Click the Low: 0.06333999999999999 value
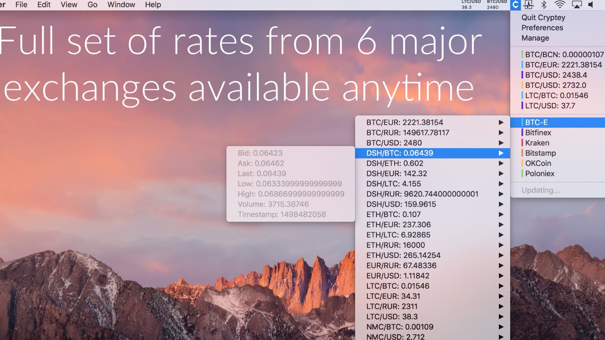This screenshot has height=340, width=605. 290,184
